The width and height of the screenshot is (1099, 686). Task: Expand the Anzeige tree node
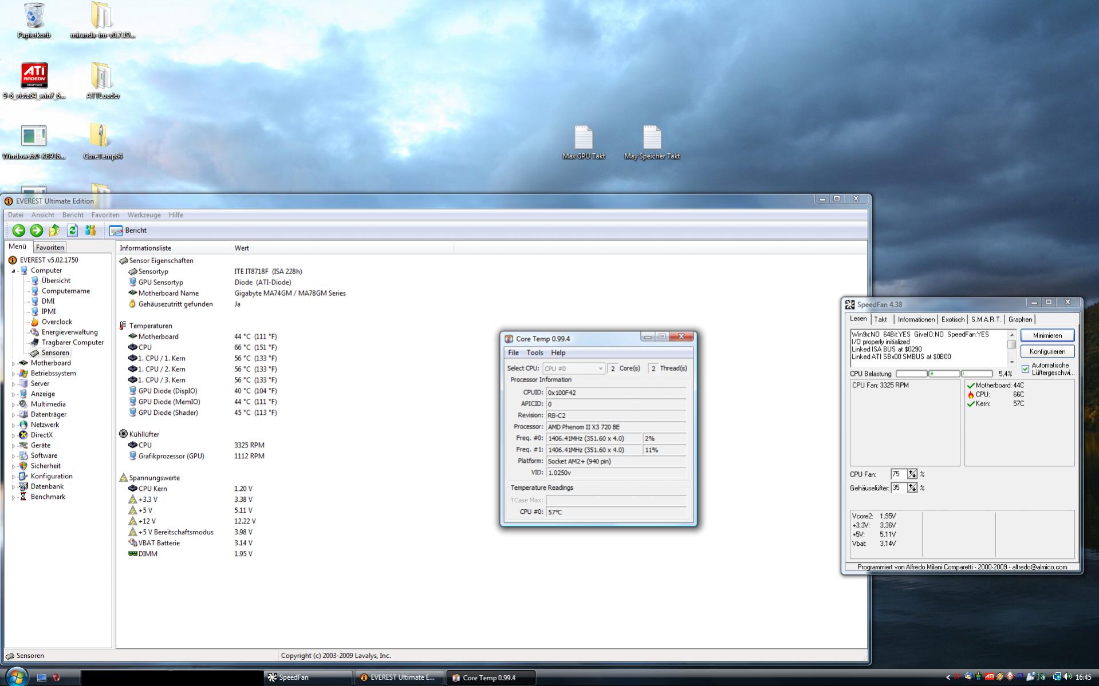click(13, 394)
